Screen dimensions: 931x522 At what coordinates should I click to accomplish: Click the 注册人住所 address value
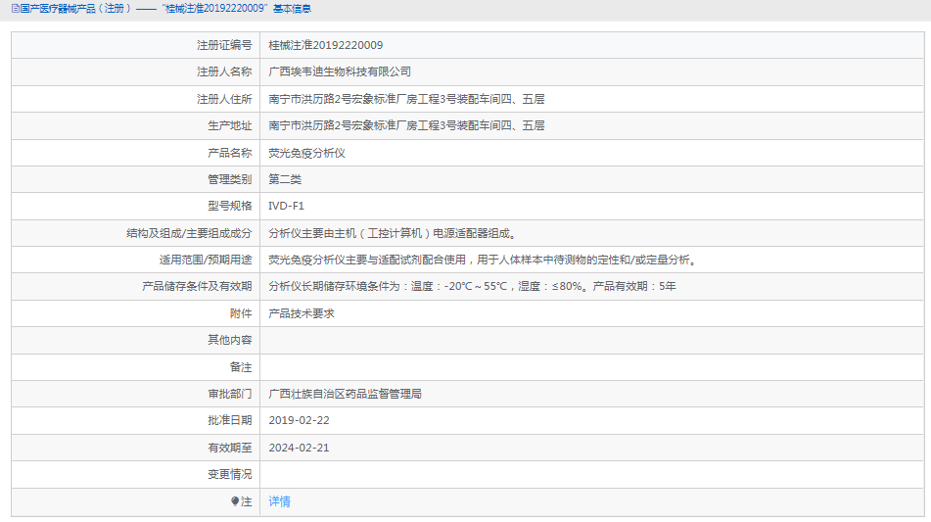click(406, 99)
